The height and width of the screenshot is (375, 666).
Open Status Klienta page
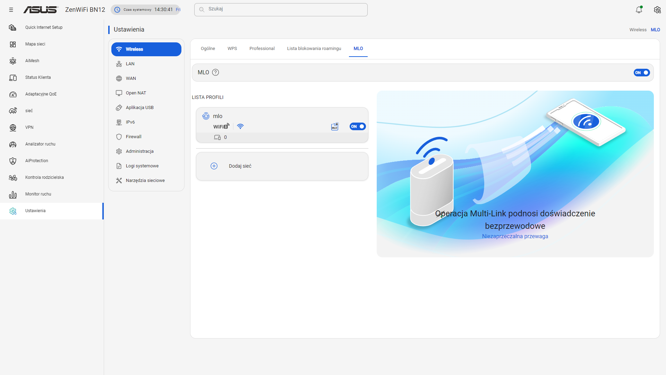click(x=52, y=77)
